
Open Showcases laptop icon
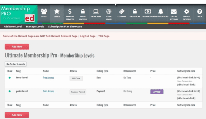point(96,12)
